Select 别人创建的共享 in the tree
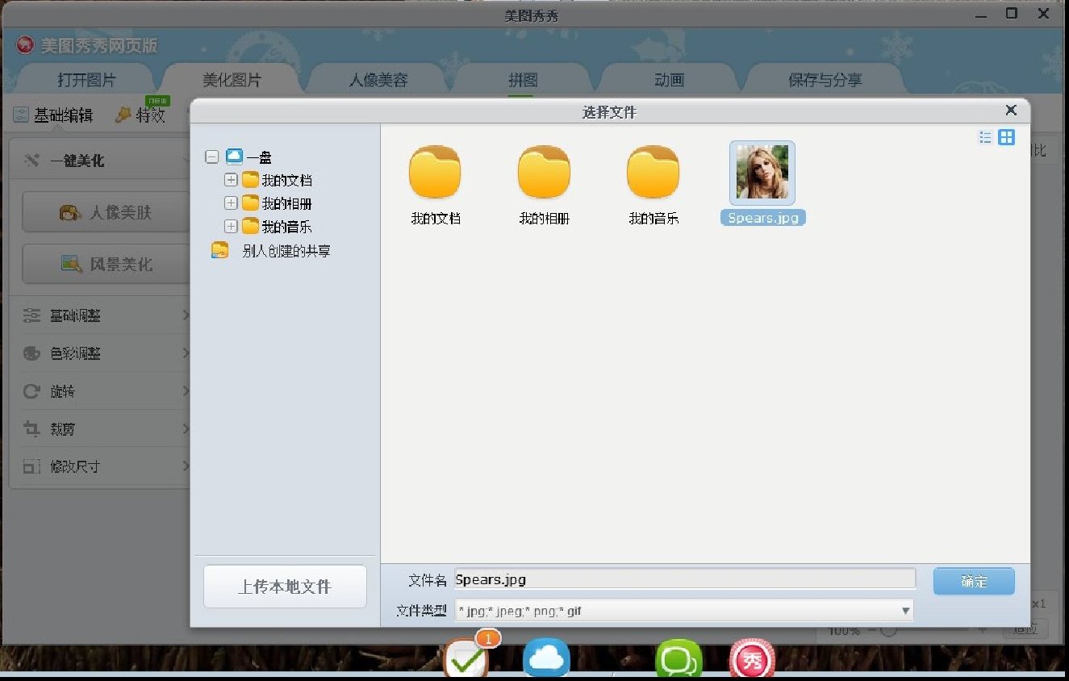1069x681 pixels. (271, 251)
